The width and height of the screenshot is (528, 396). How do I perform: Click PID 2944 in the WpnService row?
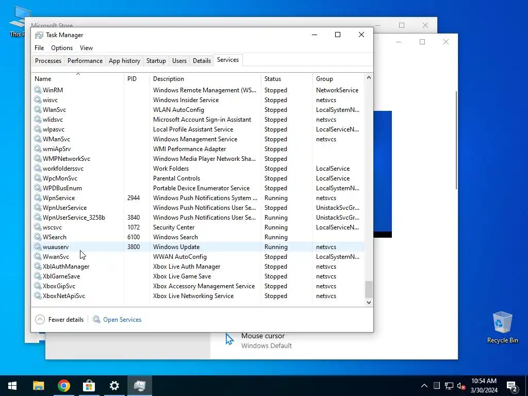(134, 198)
